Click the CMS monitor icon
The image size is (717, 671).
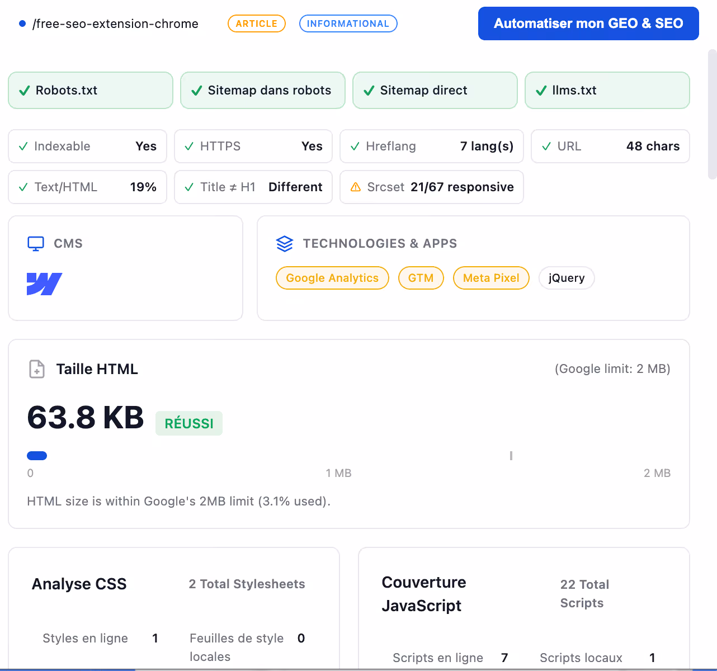(x=36, y=244)
